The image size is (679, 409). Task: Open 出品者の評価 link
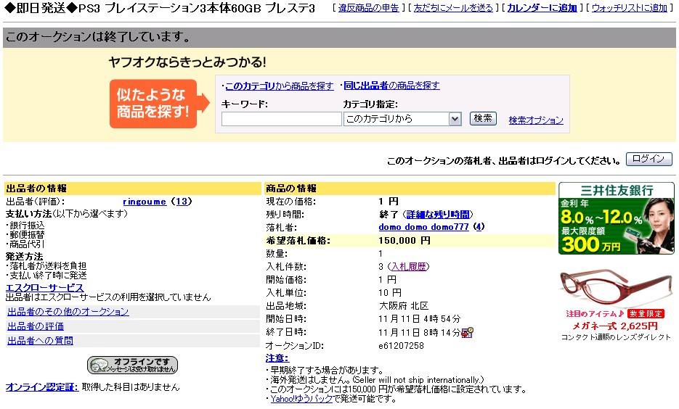36,326
